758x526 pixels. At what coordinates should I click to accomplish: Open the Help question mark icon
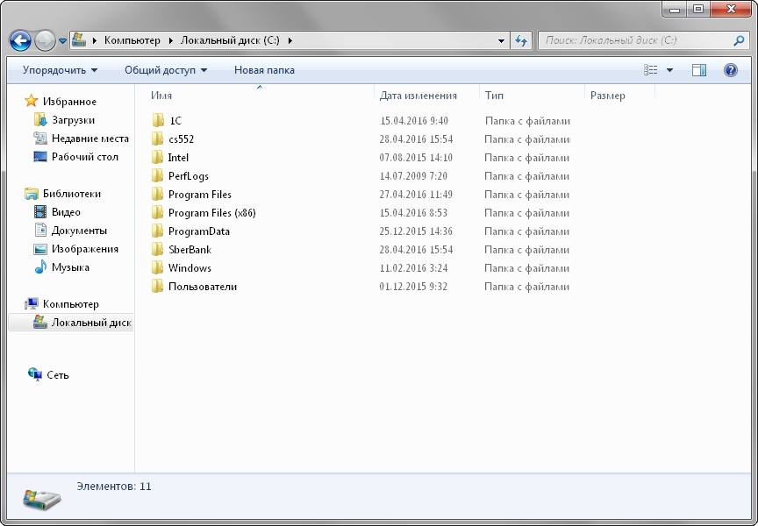[730, 70]
